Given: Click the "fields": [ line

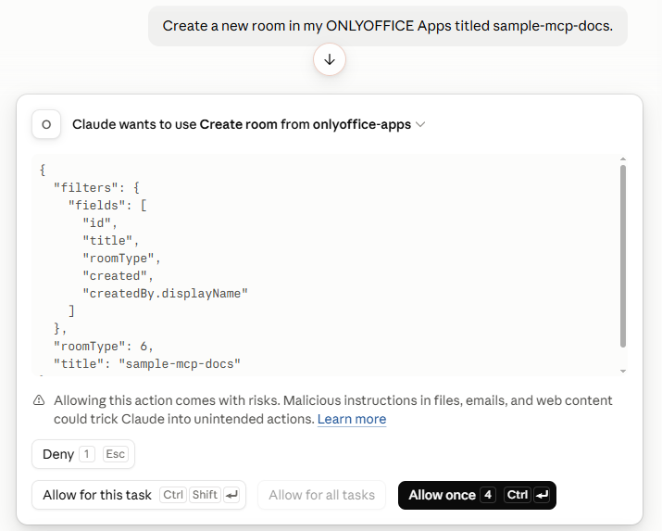Looking at the screenshot, I should click(107, 206).
